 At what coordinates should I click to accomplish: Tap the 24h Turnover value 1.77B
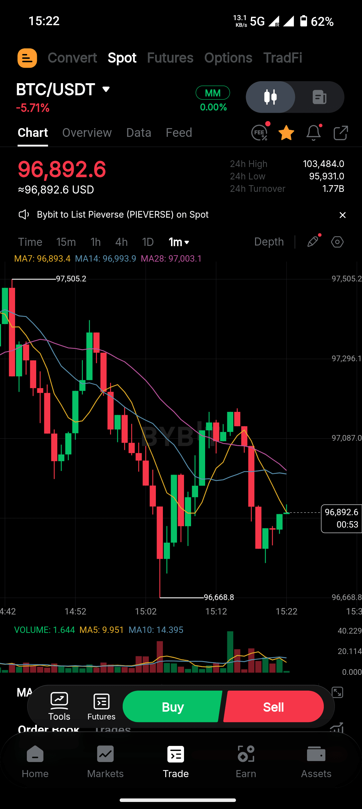tap(333, 189)
